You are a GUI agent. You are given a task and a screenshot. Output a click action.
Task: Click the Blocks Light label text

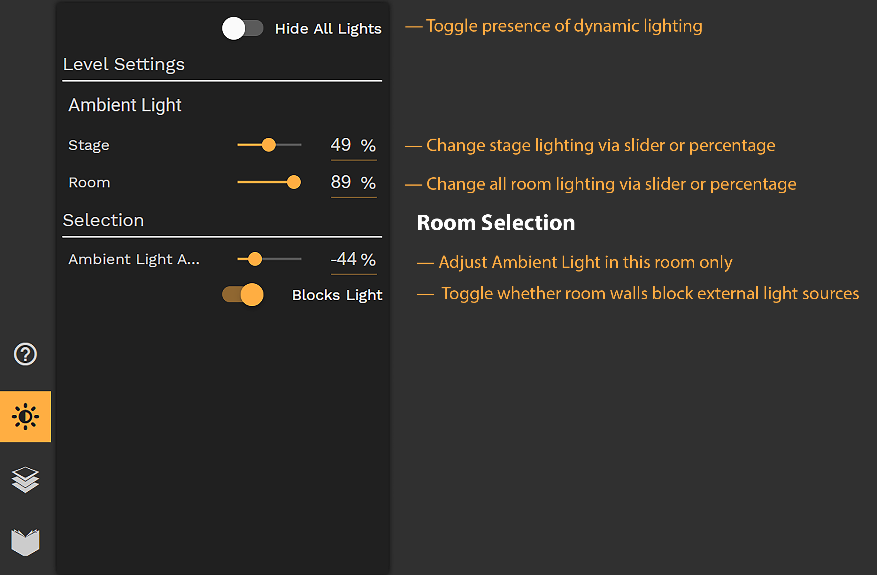point(337,295)
